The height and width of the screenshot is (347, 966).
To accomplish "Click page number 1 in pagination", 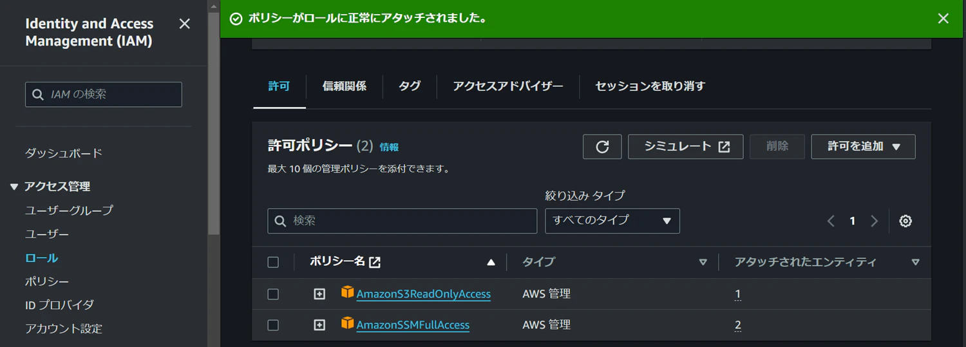I will coord(852,221).
